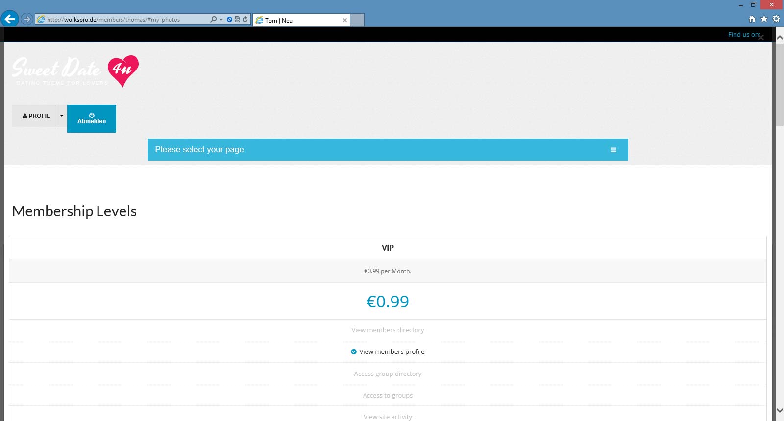Image resolution: width=784 pixels, height=421 pixels.
Task: Close the Tom | Neu tab
Action: pos(345,21)
